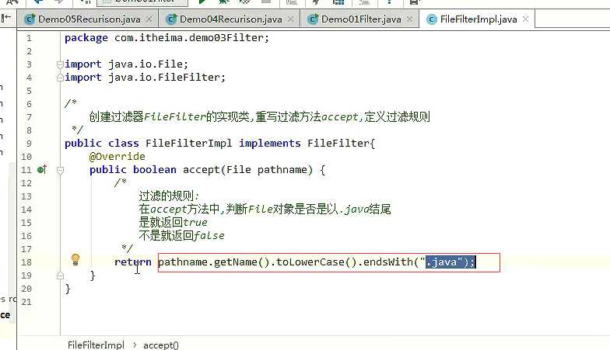The image size is (610, 350).
Task: Click the FileFilterImpl breadcrumb
Action: 96,345
